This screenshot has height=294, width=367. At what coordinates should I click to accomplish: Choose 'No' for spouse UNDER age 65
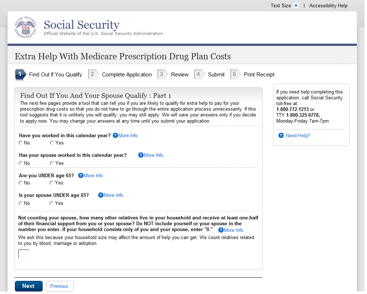point(21,203)
